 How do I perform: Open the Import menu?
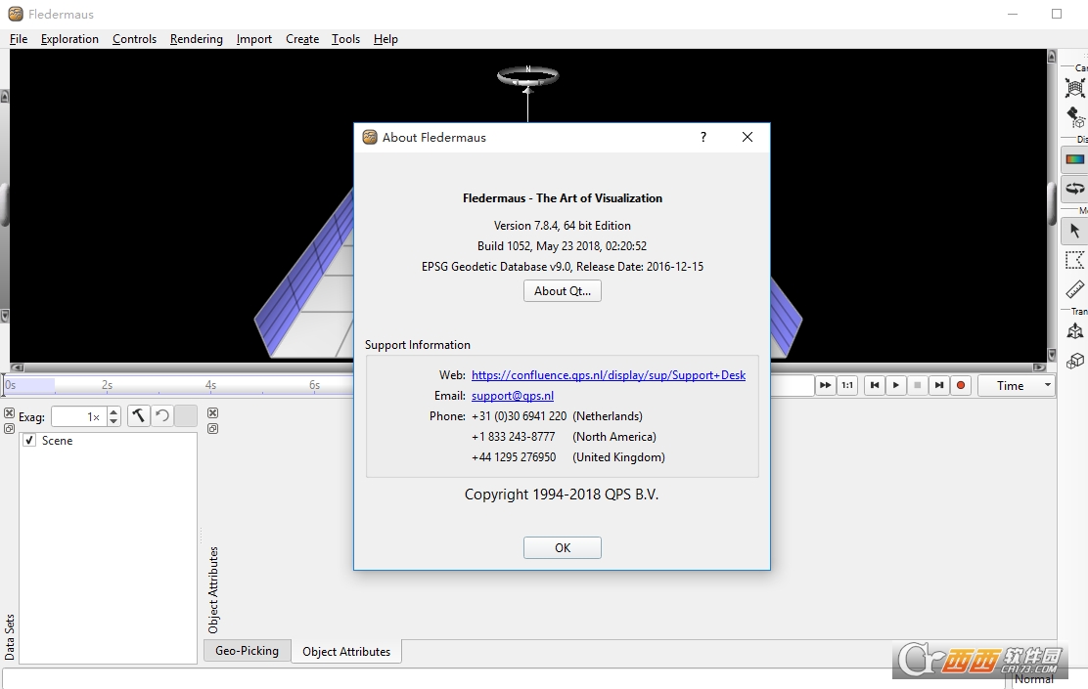click(254, 39)
